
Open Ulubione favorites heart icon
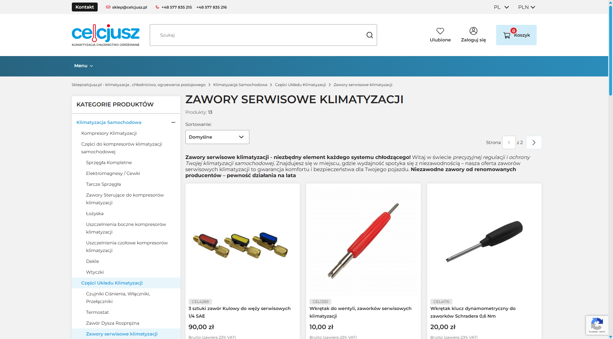pos(440,31)
